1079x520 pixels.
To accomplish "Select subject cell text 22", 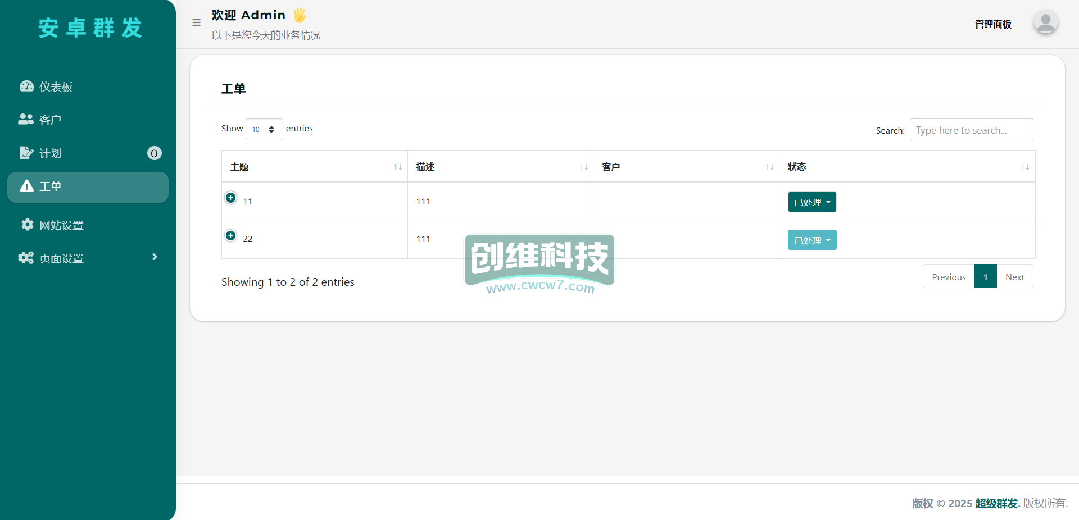I will [x=247, y=239].
